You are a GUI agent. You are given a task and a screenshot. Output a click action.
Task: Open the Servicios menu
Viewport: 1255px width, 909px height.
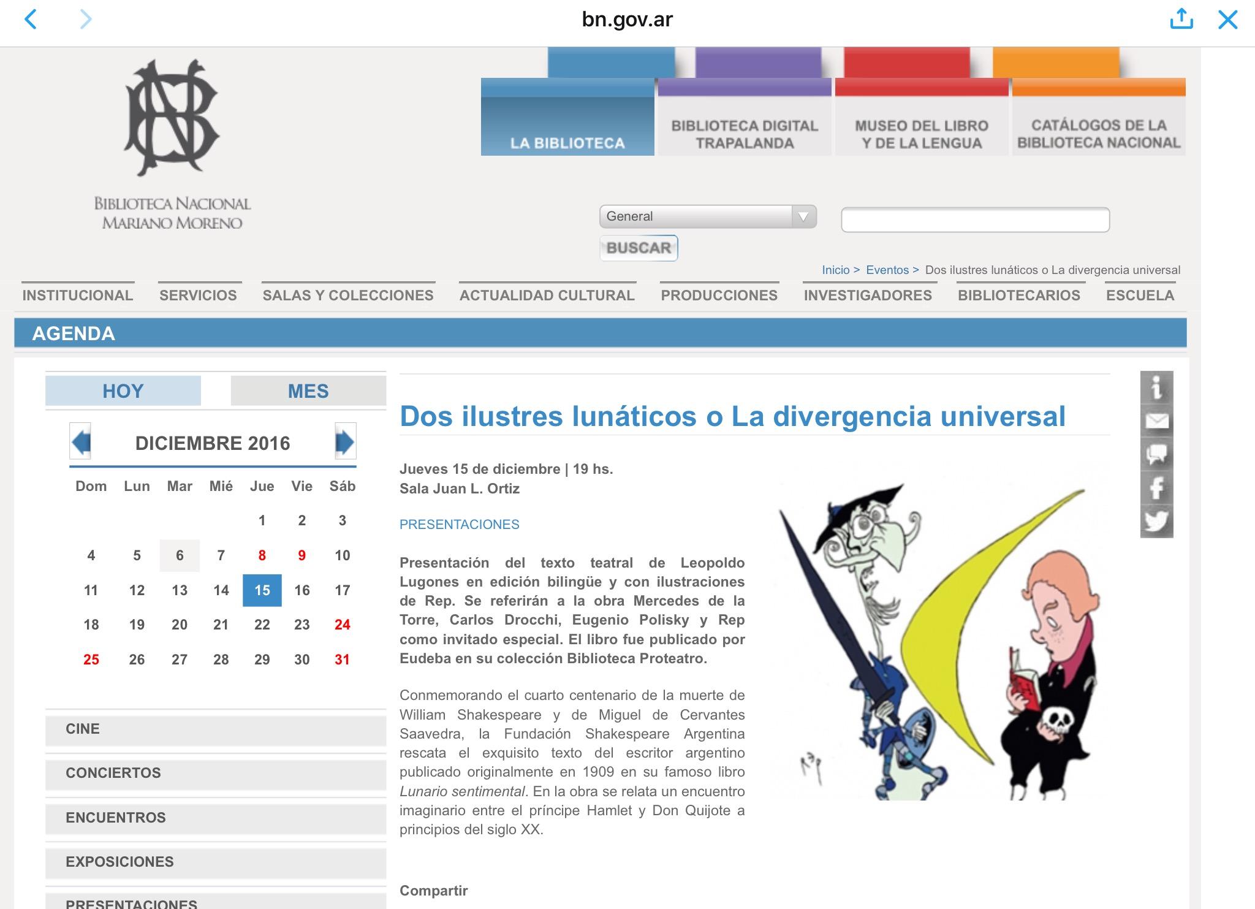tap(199, 295)
